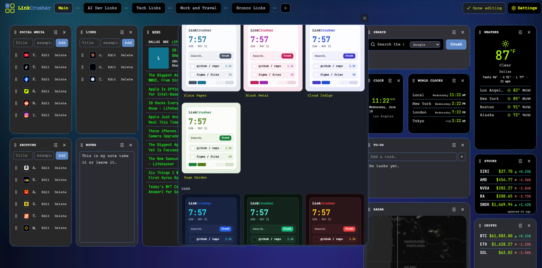Click the Done editing button
The height and width of the screenshot is (268, 542).
pyautogui.click(x=484, y=8)
